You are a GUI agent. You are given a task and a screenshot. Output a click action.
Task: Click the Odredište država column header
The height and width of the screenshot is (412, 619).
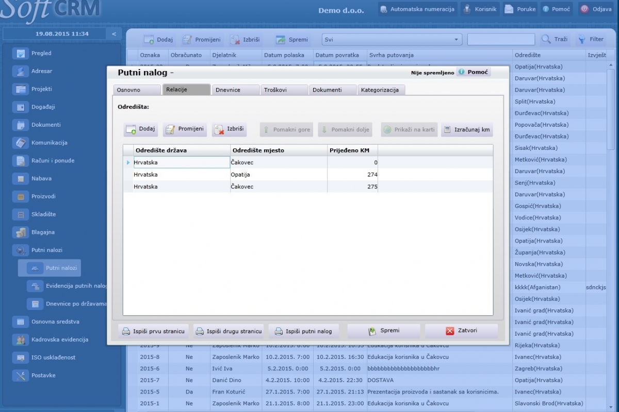tap(182, 150)
